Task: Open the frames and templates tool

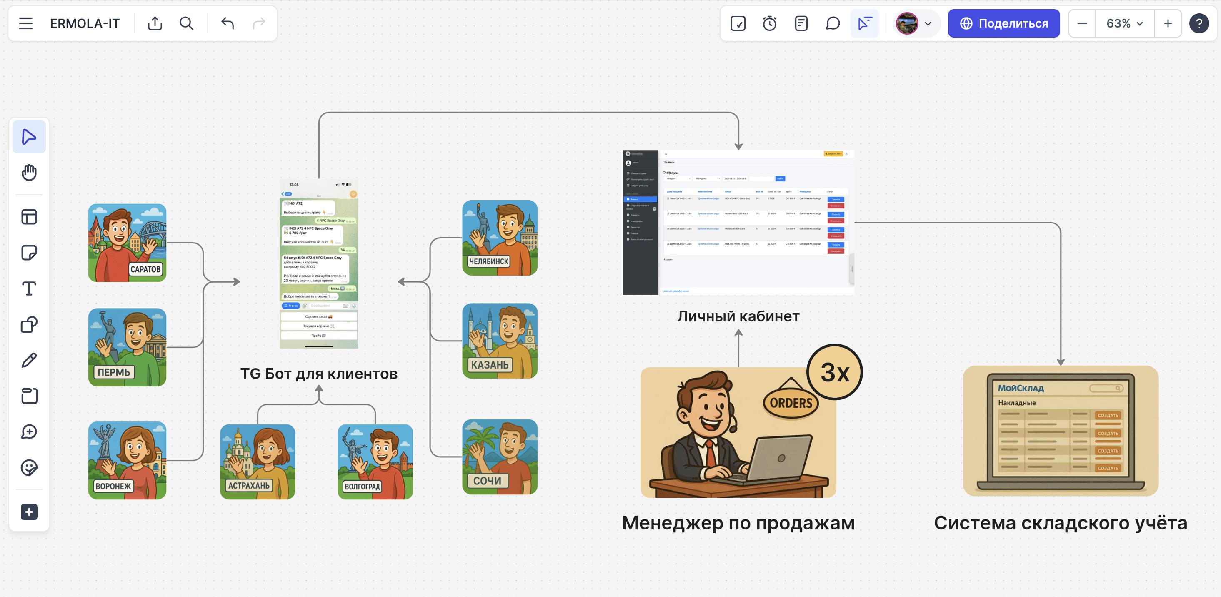Action: pyautogui.click(x=29, y=217)
